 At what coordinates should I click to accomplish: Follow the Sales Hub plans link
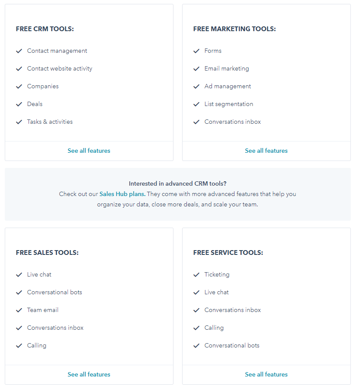pos(122,194)
